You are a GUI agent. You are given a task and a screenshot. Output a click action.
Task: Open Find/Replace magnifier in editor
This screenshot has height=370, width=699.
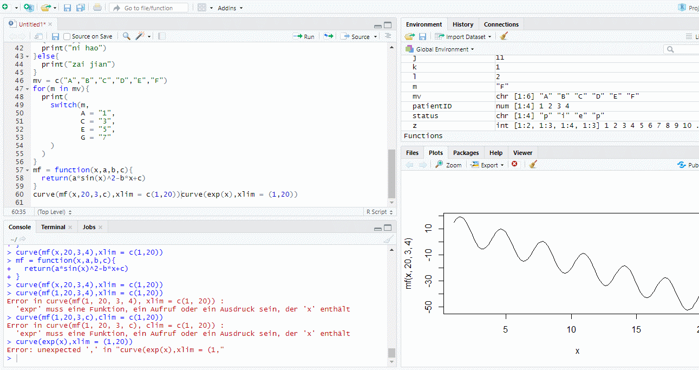(x=126, y=36)
